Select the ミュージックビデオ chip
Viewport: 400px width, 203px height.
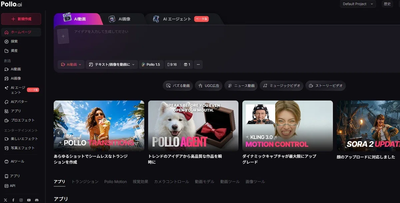[282, 86]
